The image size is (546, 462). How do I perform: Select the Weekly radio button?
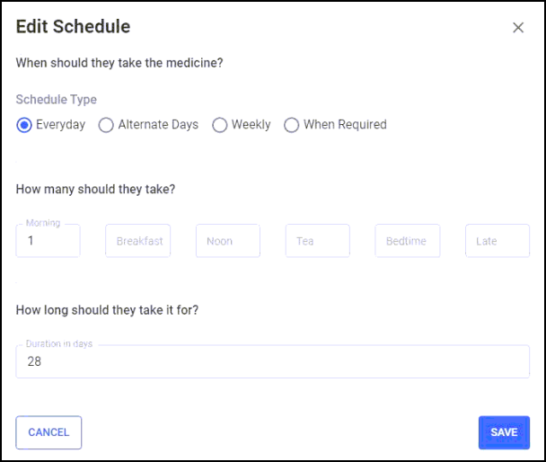click(x=219, y=125)
